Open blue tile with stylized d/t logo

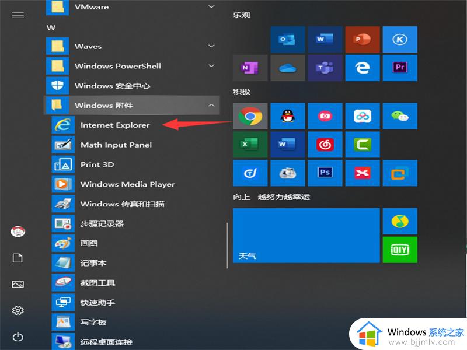[250, 173]
